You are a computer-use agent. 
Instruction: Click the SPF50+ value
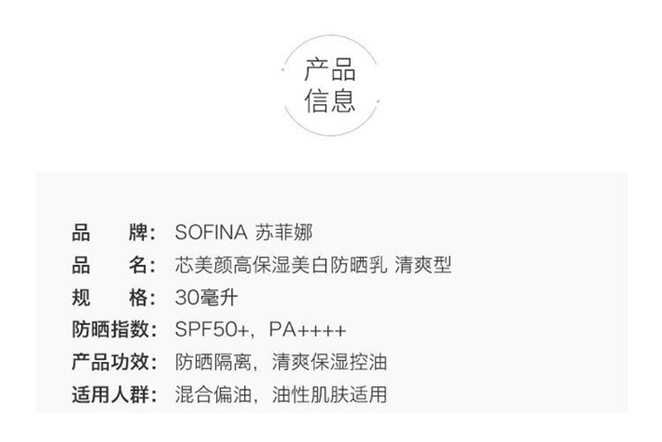pyautogui.click(x=213, y=330)
